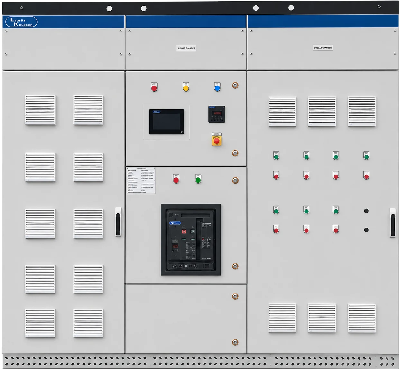This screenshot has height=371, width=401.
Task: Click the door lock below the emergency stop
Action: (235, 153)
